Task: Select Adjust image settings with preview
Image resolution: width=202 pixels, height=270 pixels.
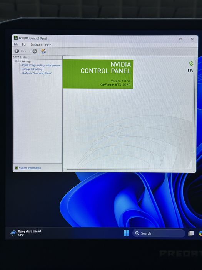Action: click(41, 66)
